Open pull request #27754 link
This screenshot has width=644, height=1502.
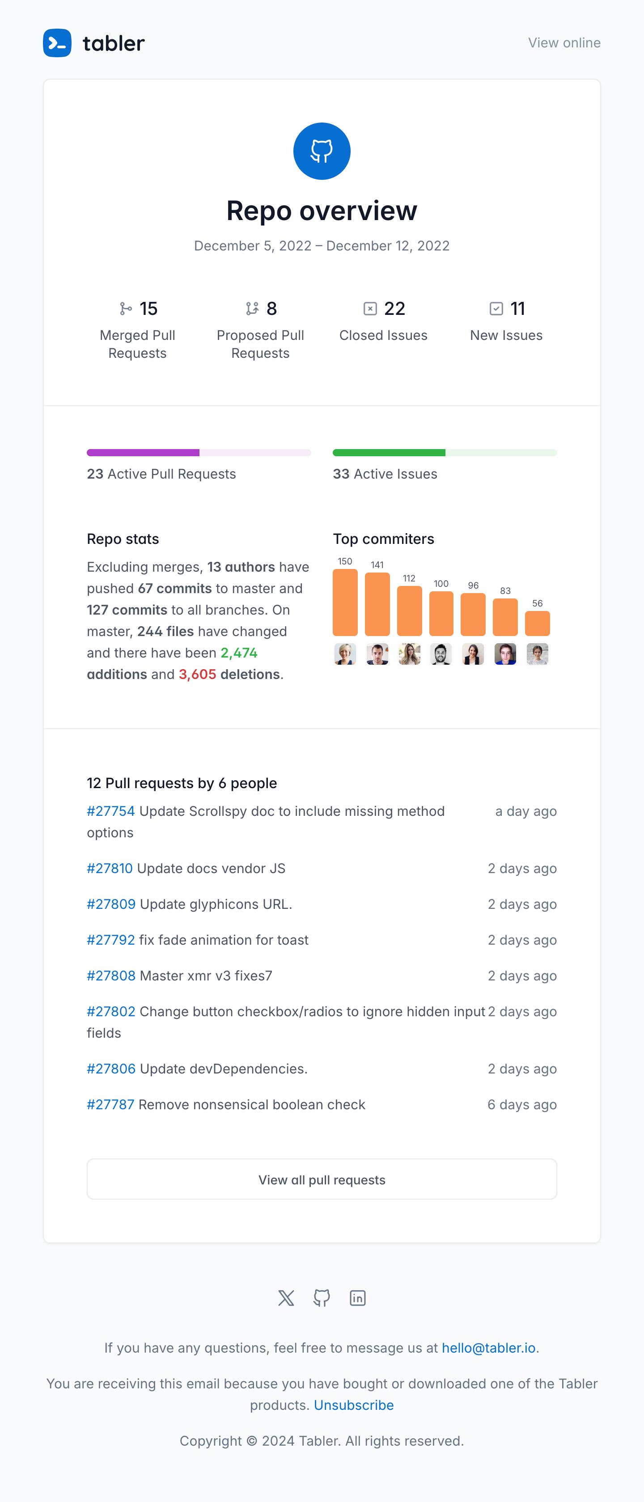(111, 811)
